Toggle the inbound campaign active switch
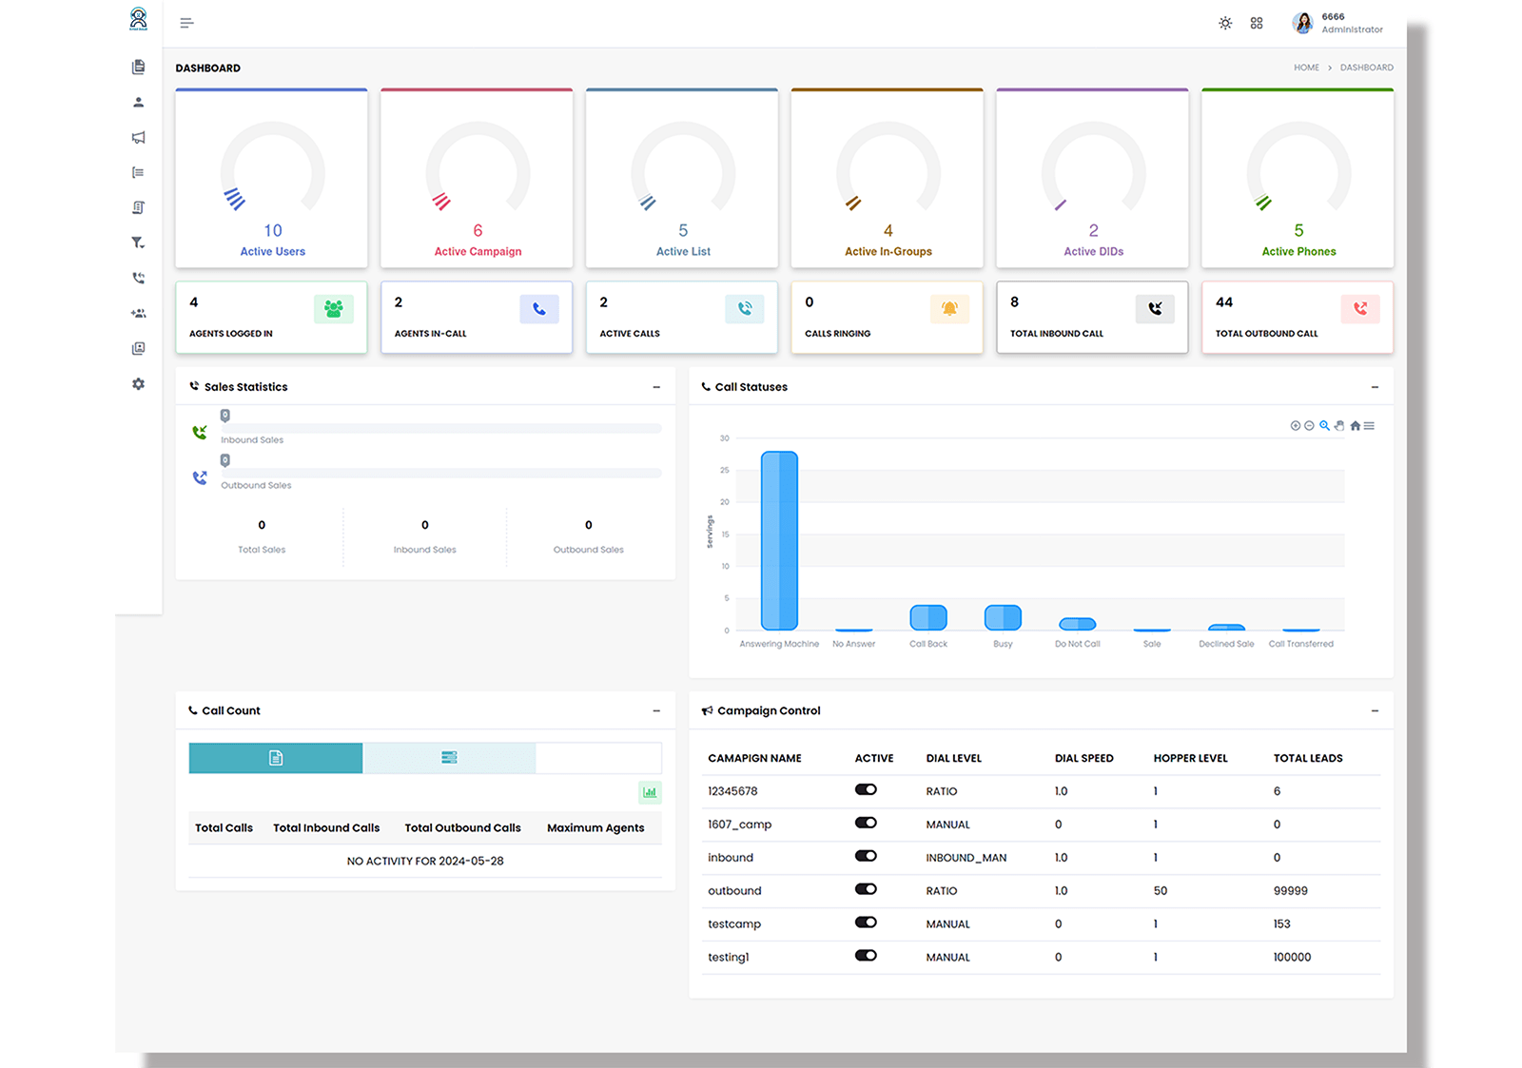Viewport: 1522px width, 1068px height. (866, 855)
